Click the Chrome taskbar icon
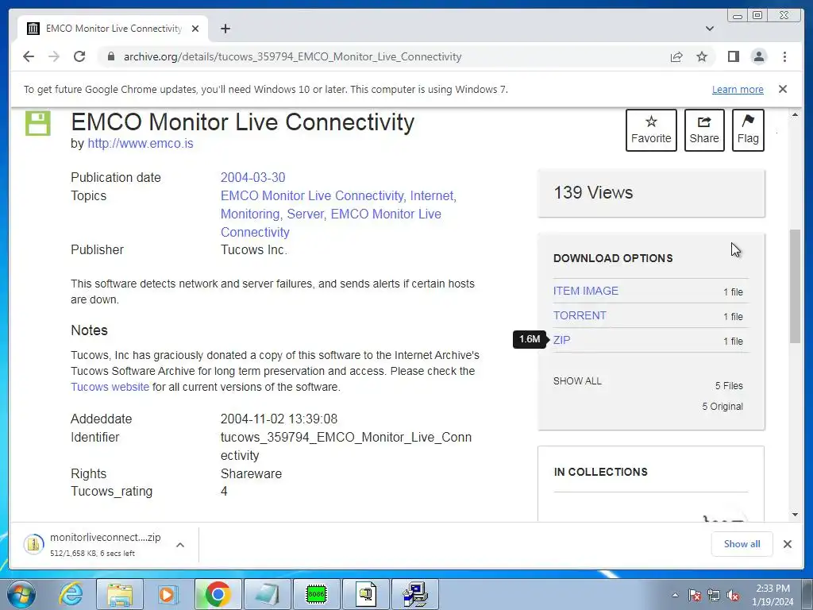Viewport: 813px width, 610px height. point(218,594)
